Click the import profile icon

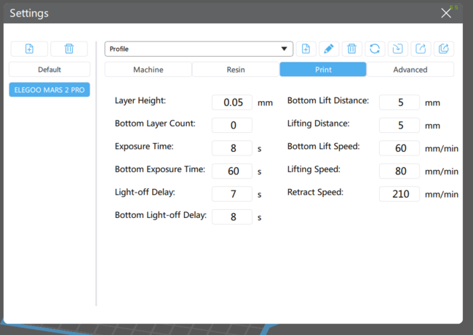pos(397,49)
